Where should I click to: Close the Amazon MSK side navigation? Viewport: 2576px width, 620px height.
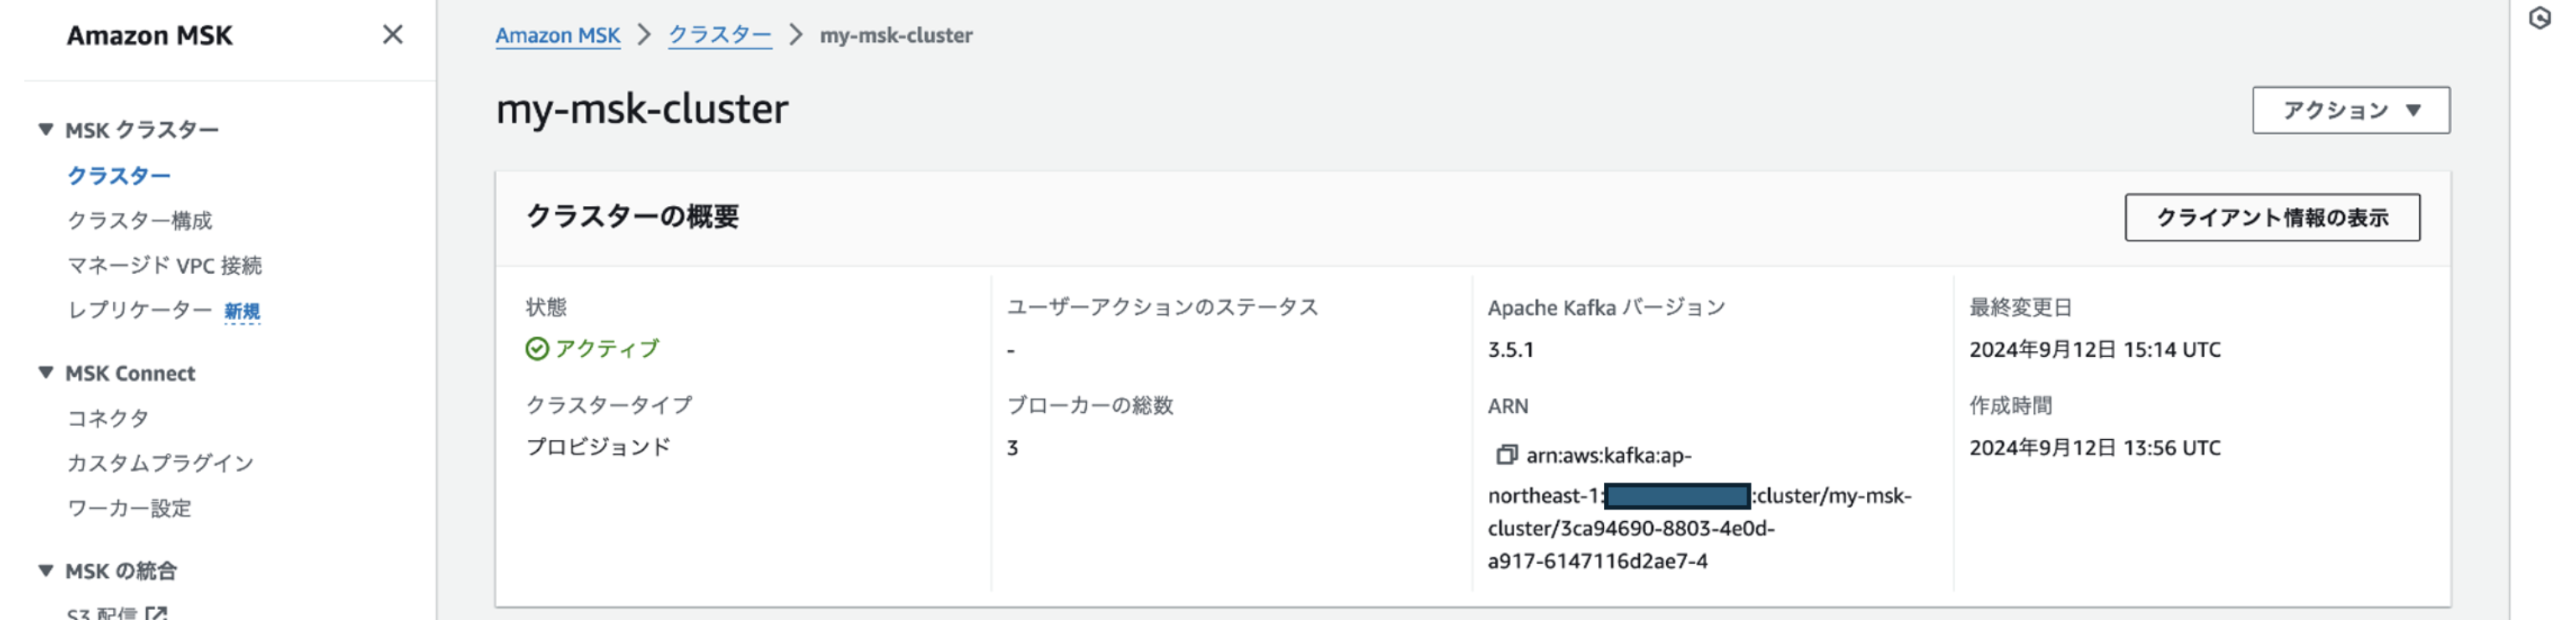click(393, 35)
